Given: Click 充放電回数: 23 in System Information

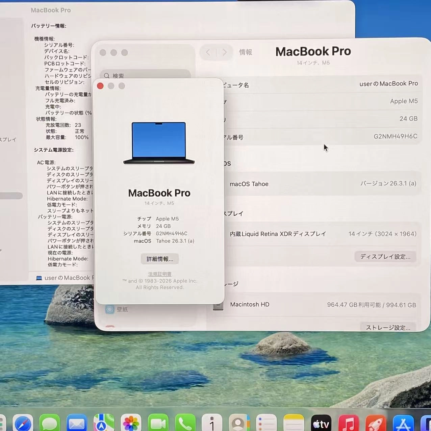Looking at the screenshot, I should [63, 125].
